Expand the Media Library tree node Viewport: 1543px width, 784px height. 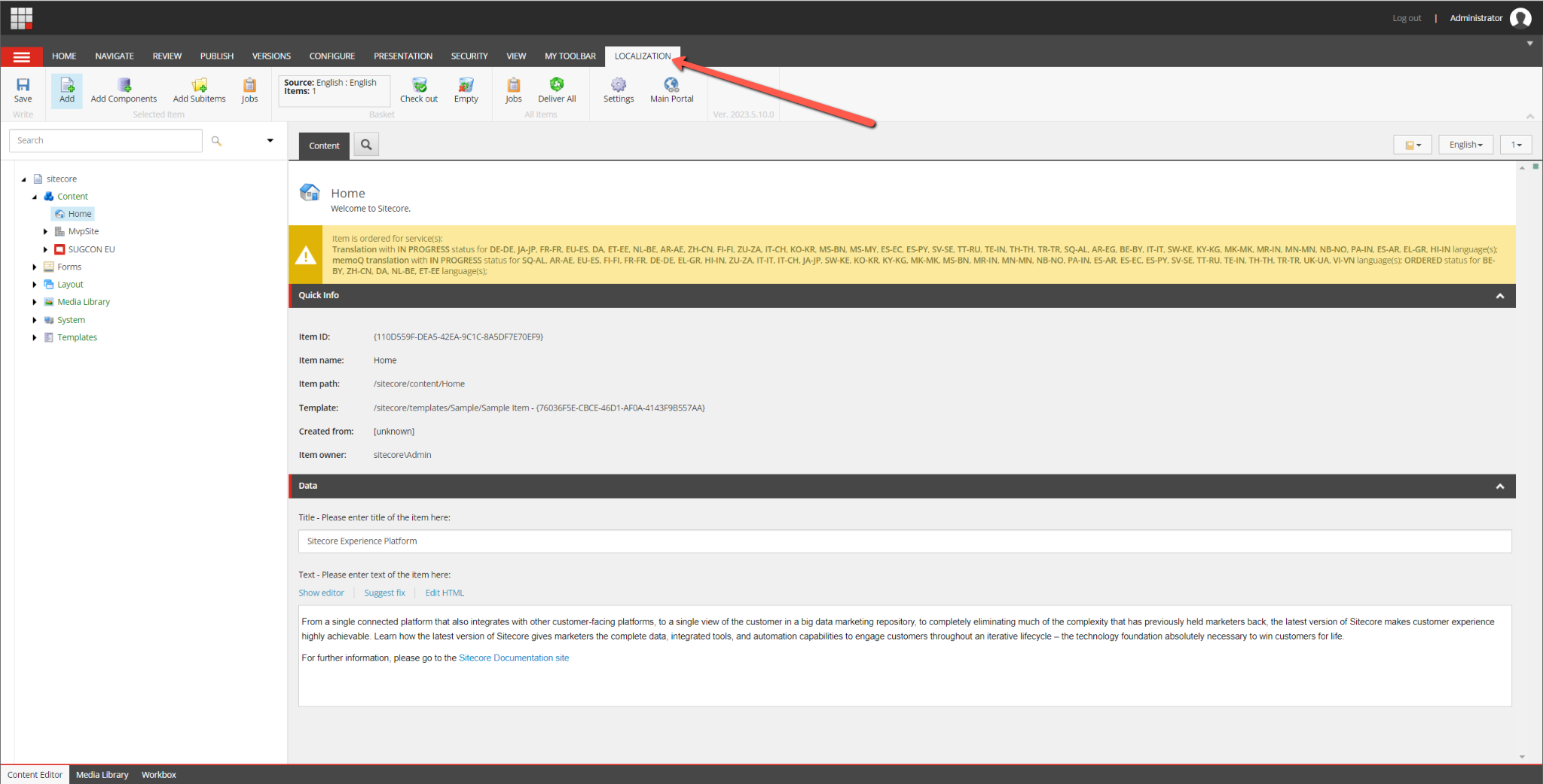pos(35,302)
